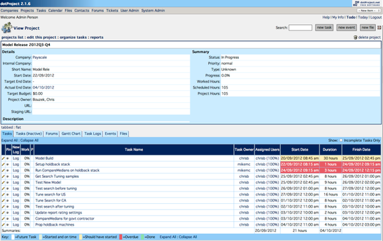
Task: Toggle the Incomplete Tasks Only checkbox
Action: [342, 141]
